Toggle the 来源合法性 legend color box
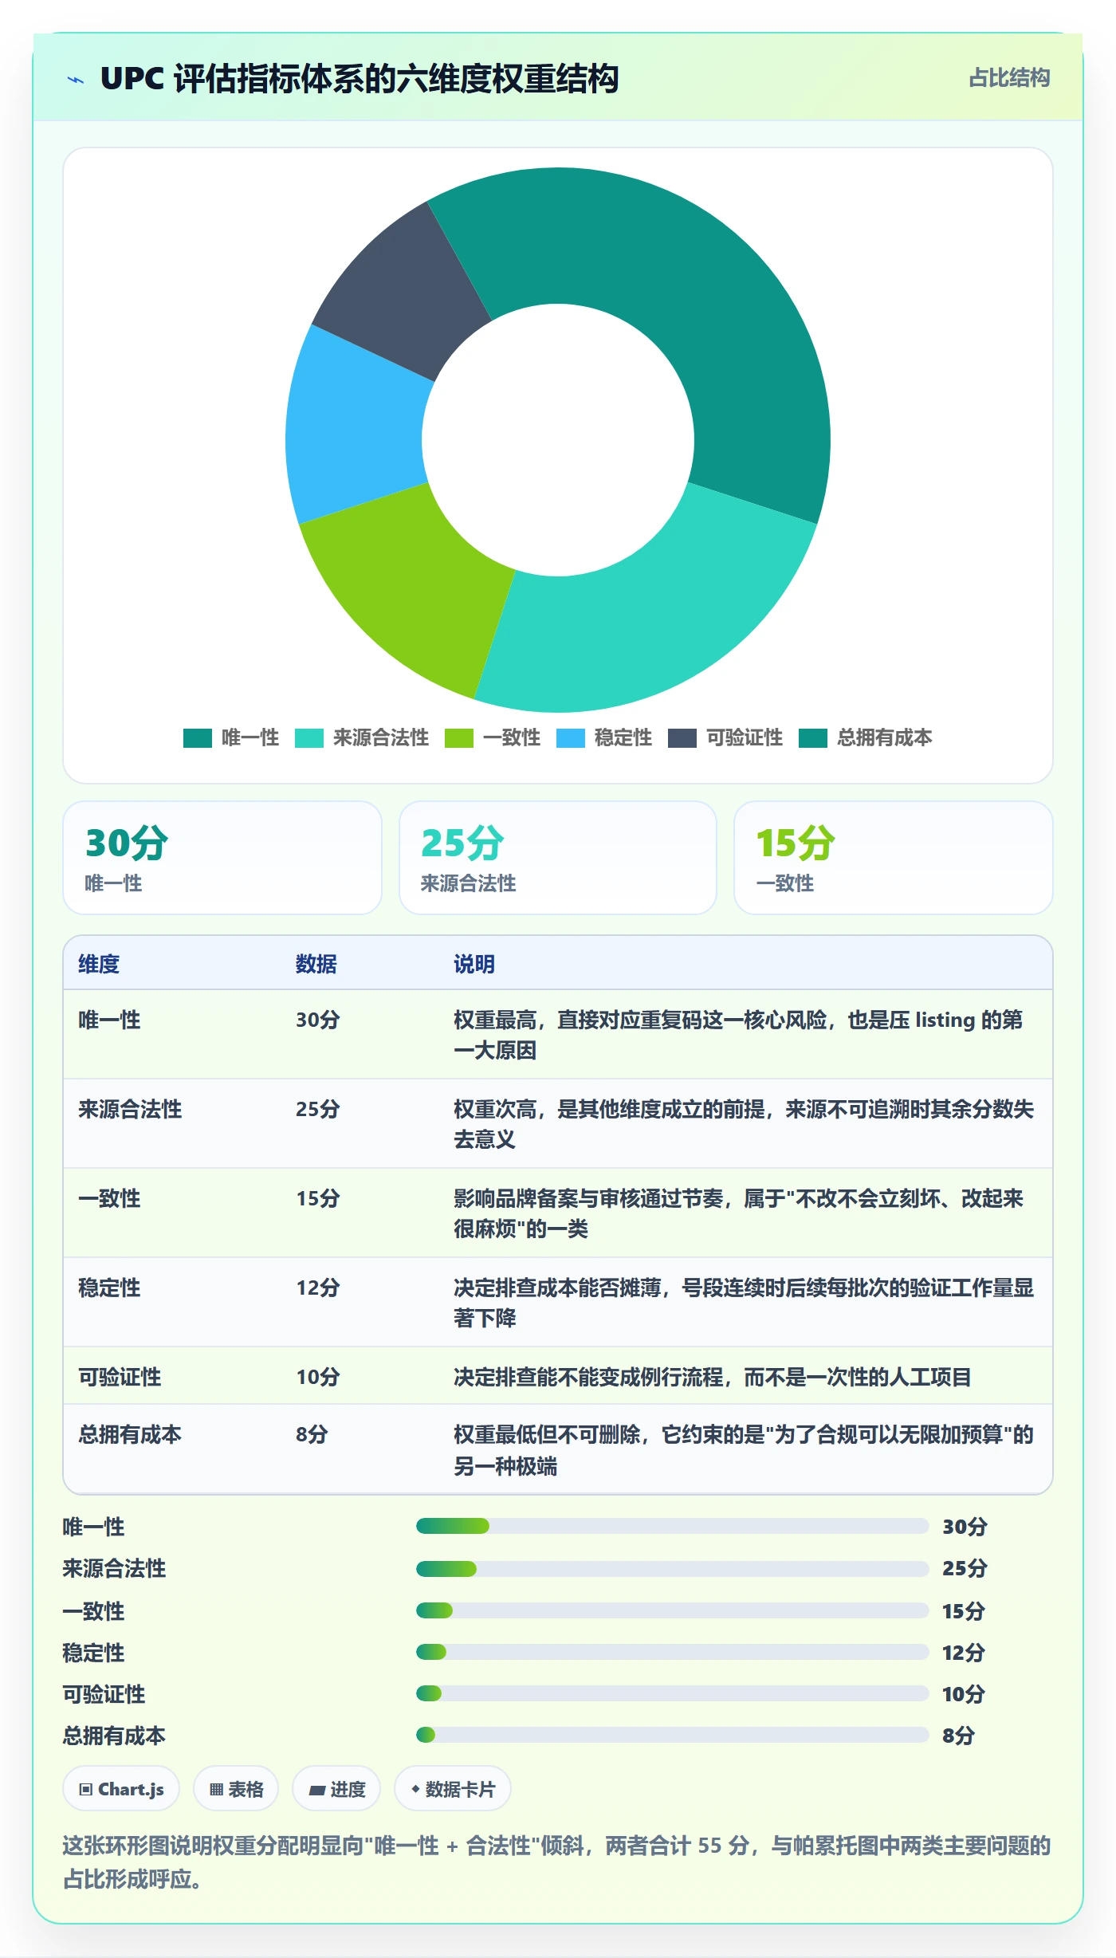This screenshot has width=1116, height=1958. [x=309, y=738]
